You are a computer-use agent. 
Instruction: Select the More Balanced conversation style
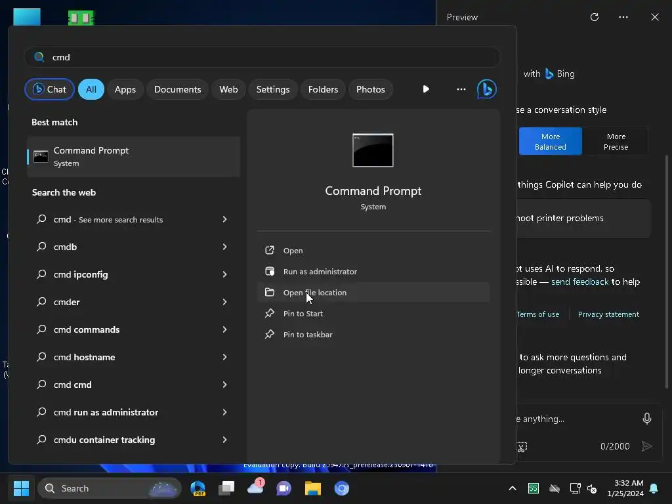coord(551,142)
